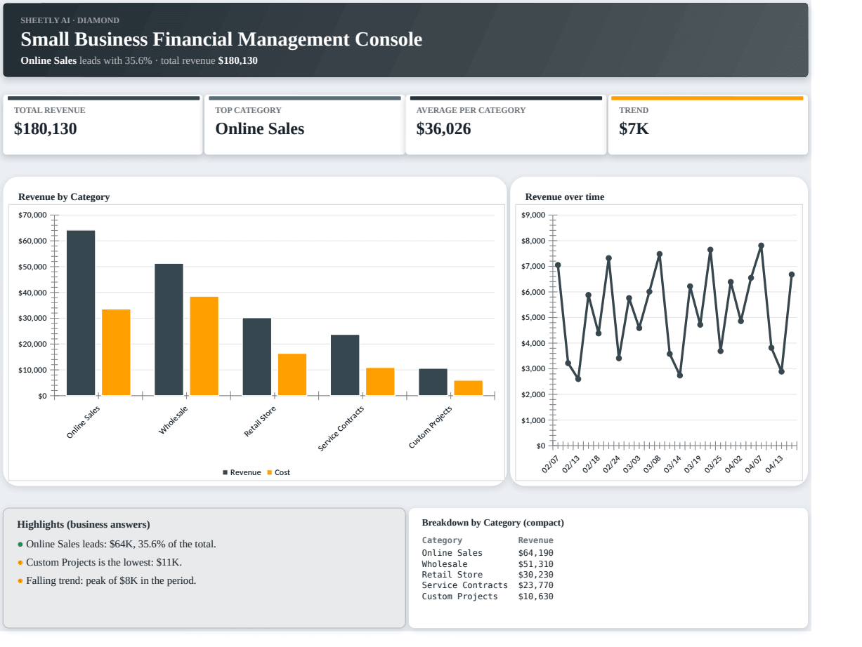This screenshot has width=862, height=647.
Task: Click the orange Online Sales cost bar
Action: click(116, 352)
